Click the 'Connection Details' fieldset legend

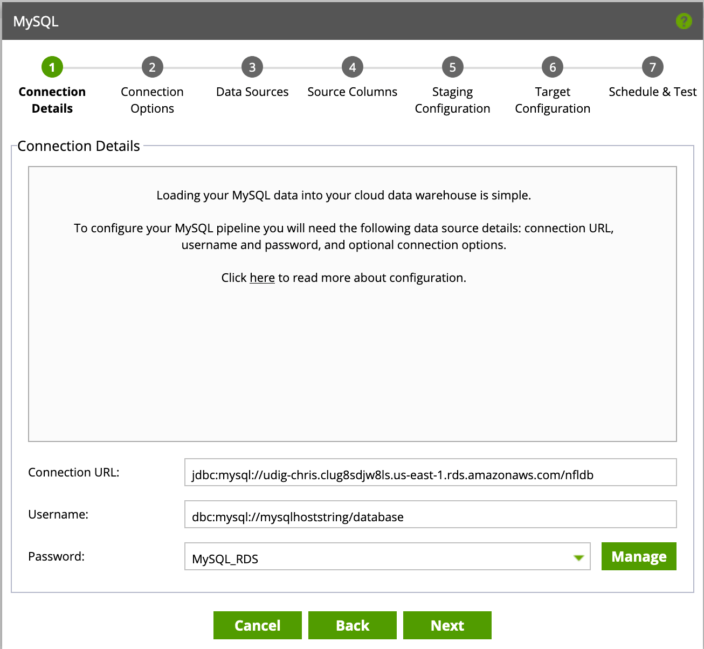click(x=79, y=146)
